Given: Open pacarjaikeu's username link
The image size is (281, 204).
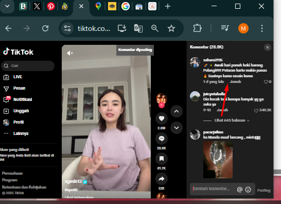Looking at the screenshot, I should [213, 132].
